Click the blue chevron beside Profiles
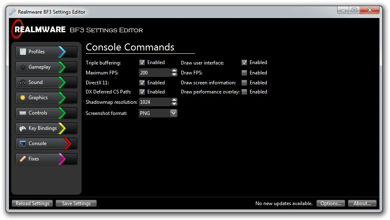 pos(62,52)
